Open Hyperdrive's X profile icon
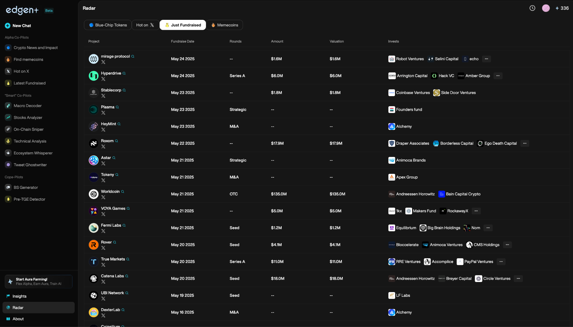The width and height of the screenshot is (573, 327). [x=103, y=79]
